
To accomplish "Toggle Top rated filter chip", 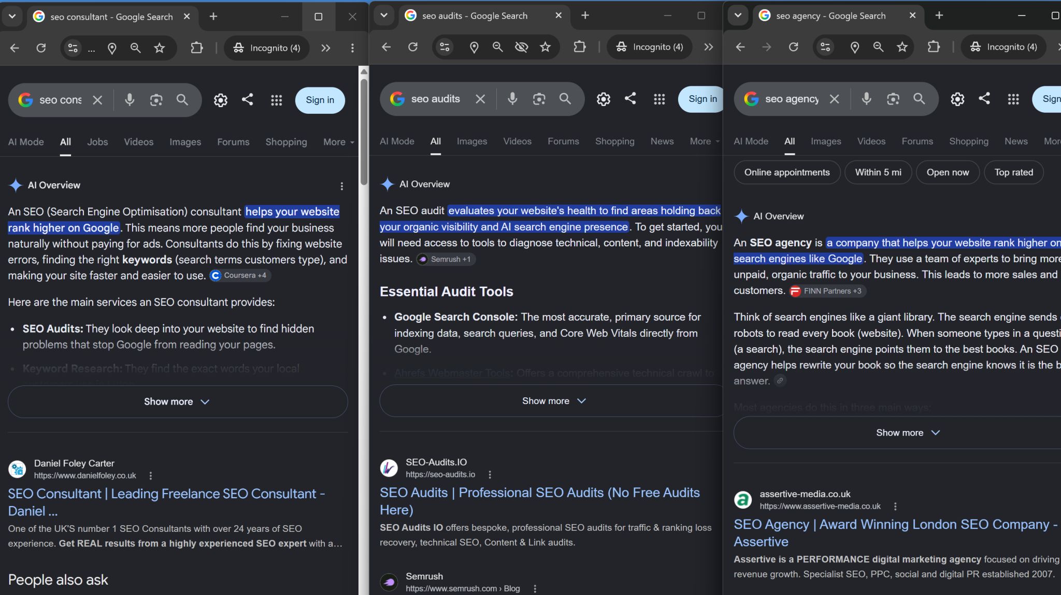I will (1014, 172).
